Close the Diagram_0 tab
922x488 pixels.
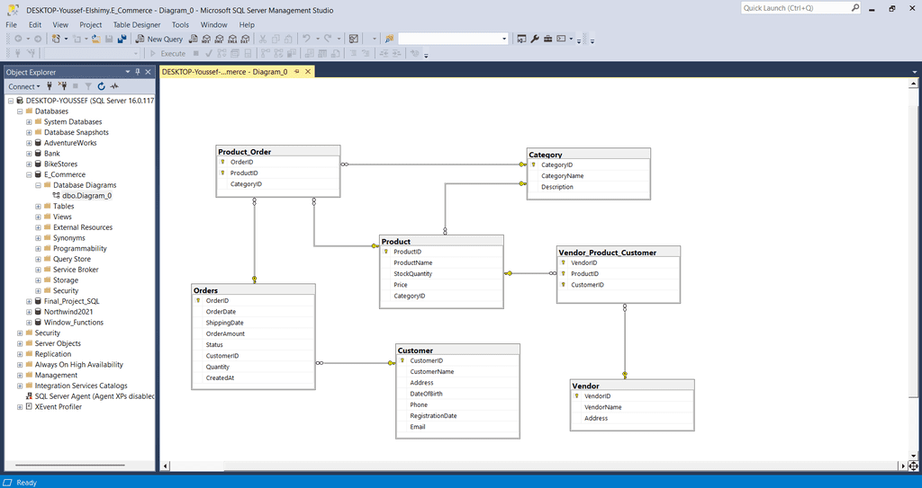click(308, 72)
